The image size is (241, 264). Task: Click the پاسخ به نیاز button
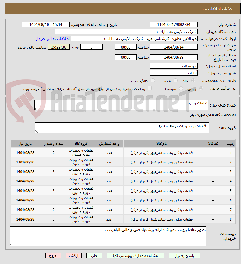pyautogui.click(x=185, y=255)
